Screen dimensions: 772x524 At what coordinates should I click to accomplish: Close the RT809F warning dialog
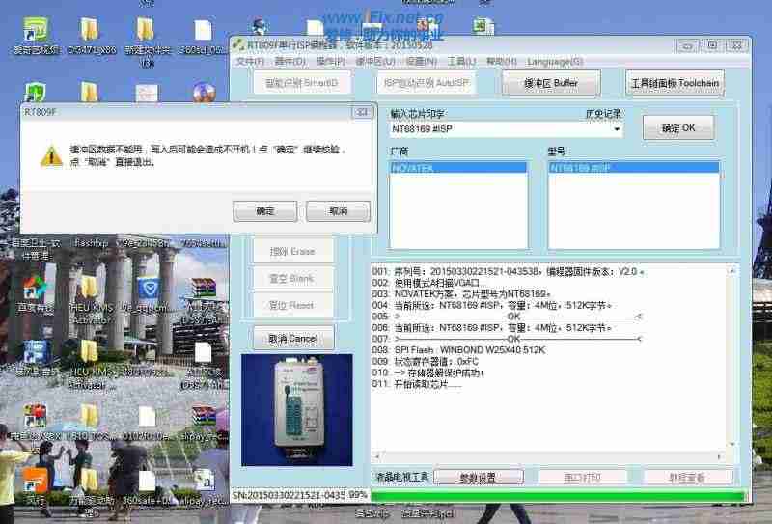(x=362, y=112)
